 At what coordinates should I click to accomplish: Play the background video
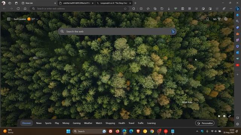point(219,116)
